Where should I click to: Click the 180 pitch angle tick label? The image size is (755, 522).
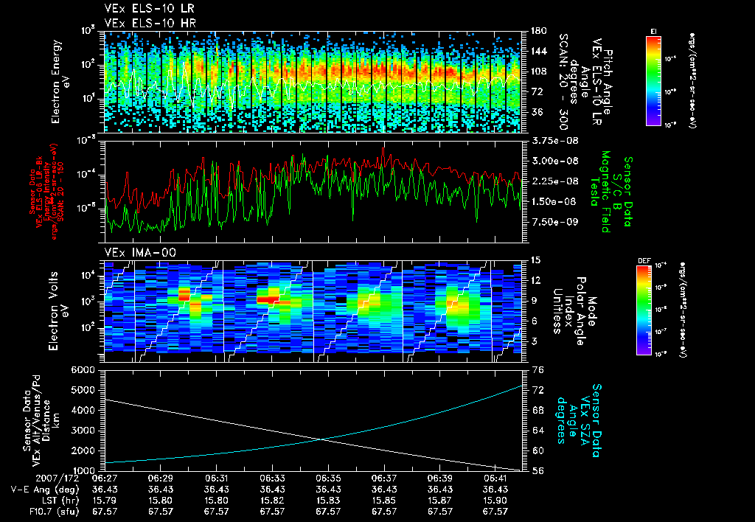(x=538, y=31)
